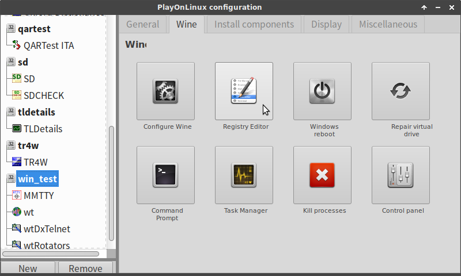Open the Command Prompt

click(165, 175)
